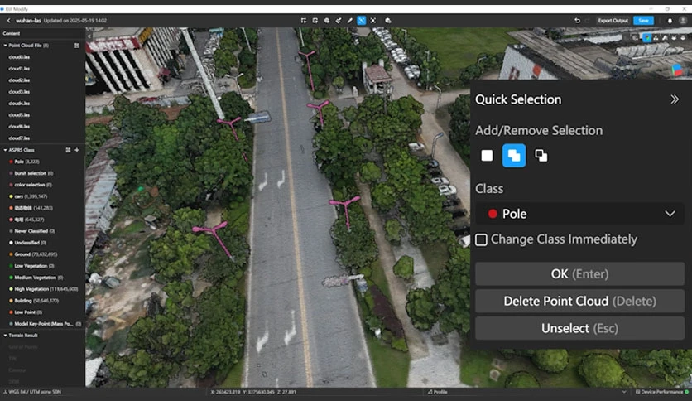Open Profile in the status bar
This screenshot has width=692, height=401.
(x=438, y=392)
